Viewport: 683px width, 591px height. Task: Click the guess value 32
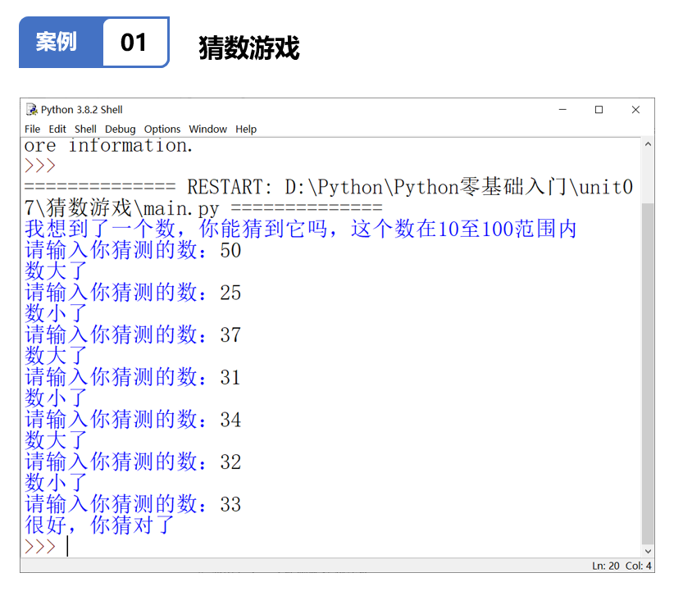(230, 461)
